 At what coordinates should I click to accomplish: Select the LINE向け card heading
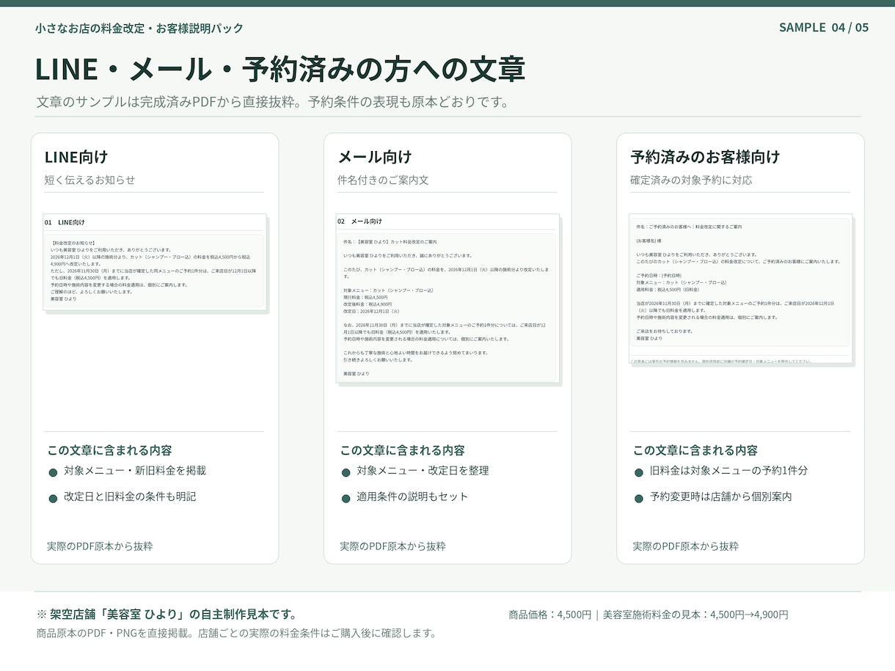pyautogui.click(x=76, y=156)
